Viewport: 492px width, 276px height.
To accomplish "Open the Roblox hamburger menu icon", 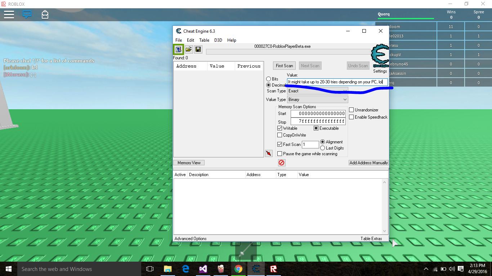I will point(9,14).
